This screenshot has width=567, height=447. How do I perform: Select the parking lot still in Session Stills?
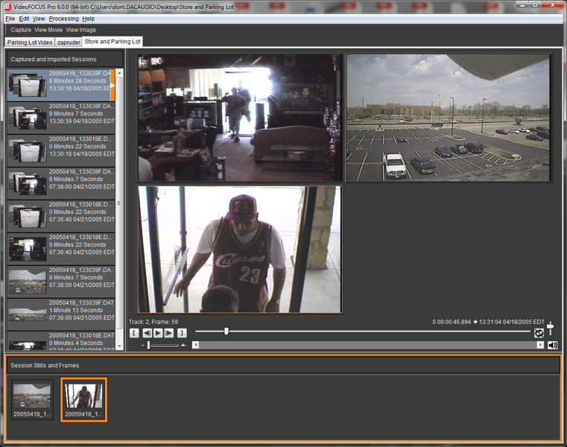click(x=32, y=399)
